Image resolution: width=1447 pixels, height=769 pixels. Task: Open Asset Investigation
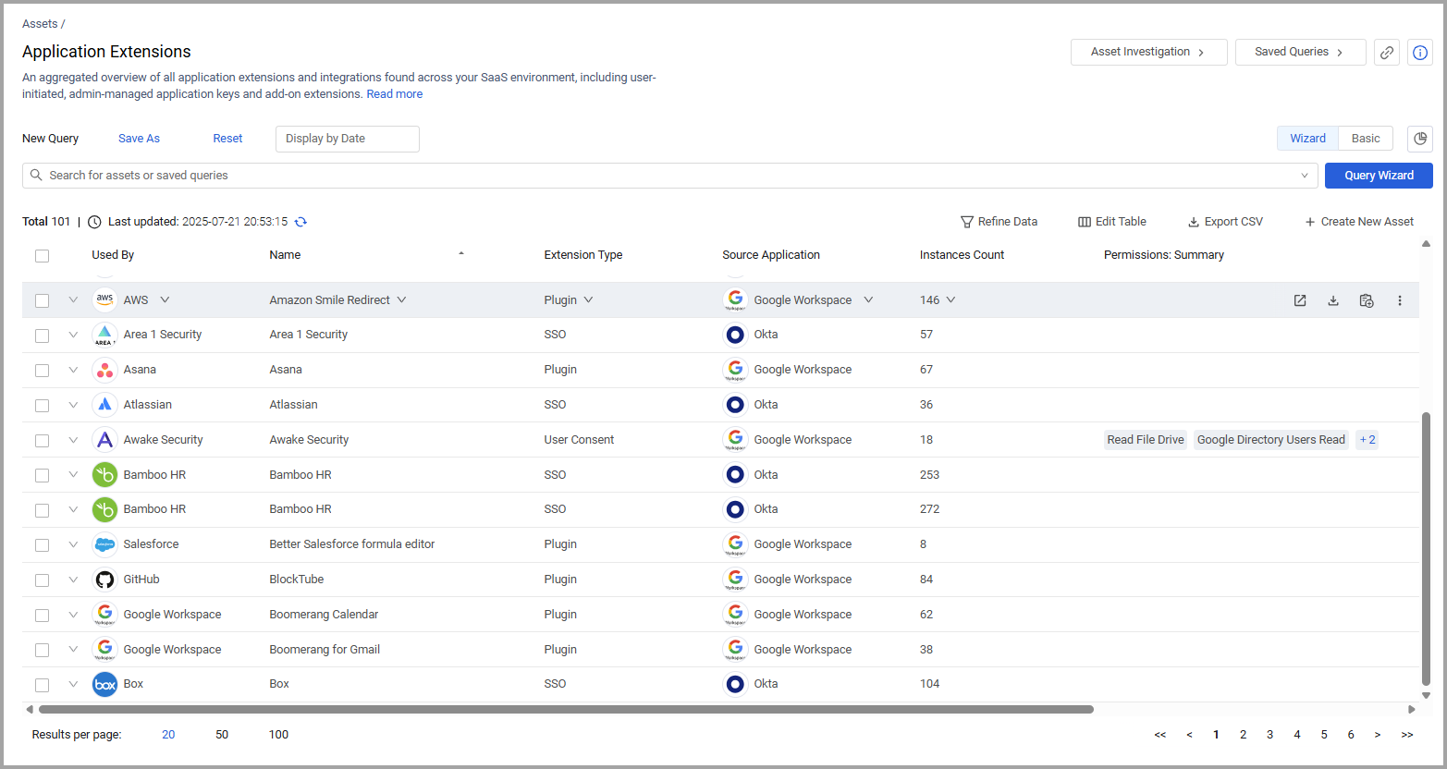[x=1149, y=53]
